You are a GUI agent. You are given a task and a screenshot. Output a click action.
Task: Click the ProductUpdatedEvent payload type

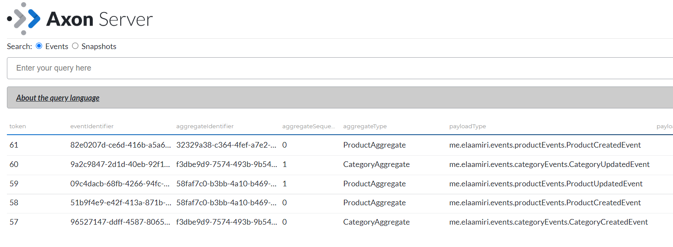click(x=546, y=184)
